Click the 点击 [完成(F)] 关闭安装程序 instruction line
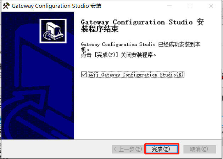The height and width of the screenshot is (159, 223). [x=118, y=55]
